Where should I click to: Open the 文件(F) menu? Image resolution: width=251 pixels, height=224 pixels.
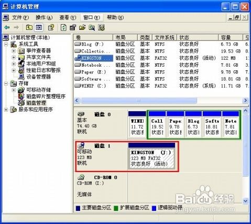(20, 17)
